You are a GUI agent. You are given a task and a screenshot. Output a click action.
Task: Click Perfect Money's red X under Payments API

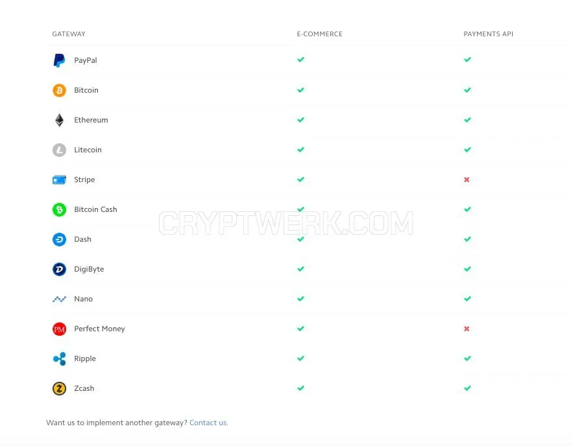[467, 329]
